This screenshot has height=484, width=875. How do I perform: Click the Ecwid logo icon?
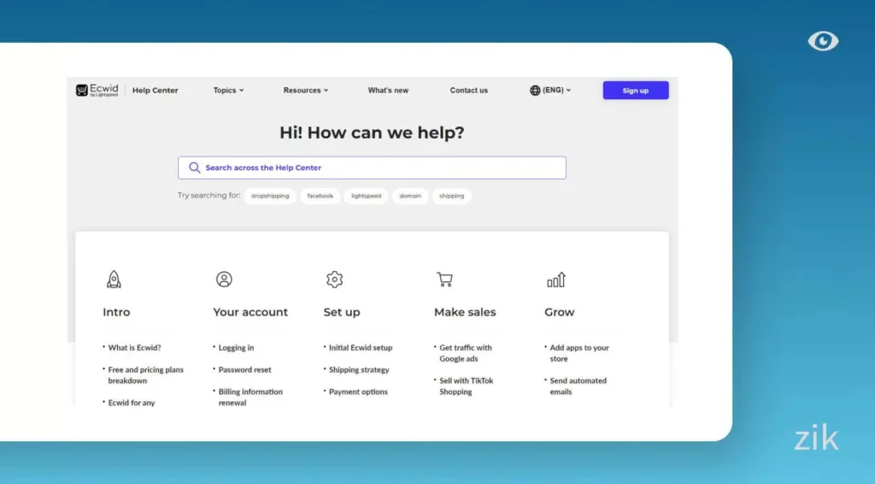point(82,90)
